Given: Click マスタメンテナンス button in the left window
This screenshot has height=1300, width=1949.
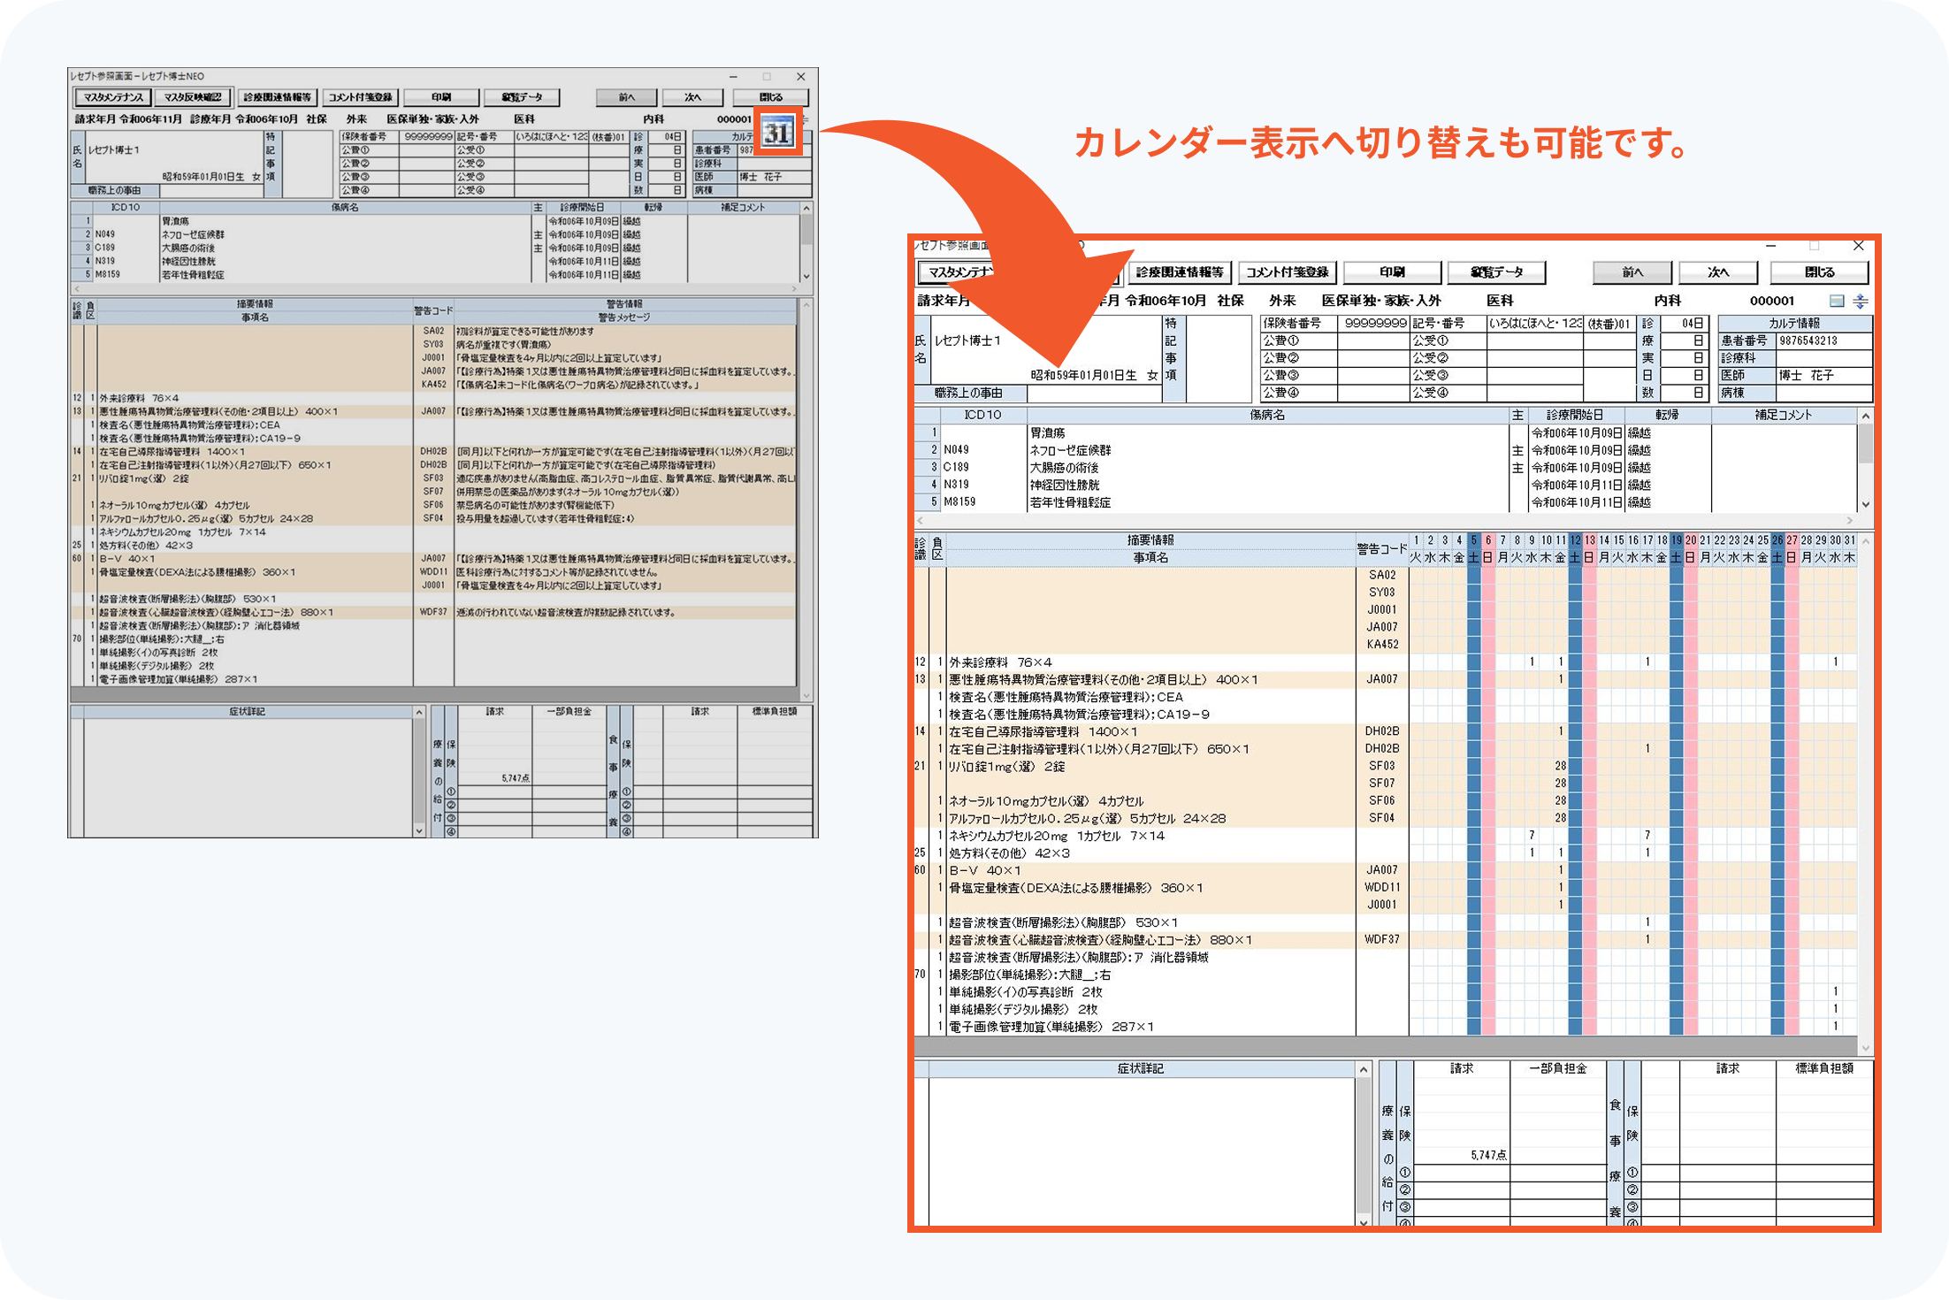Looking at the screenshot, I should coord(113,97).
